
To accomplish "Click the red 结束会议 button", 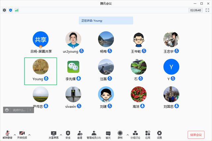I will [x=196, y=135].
